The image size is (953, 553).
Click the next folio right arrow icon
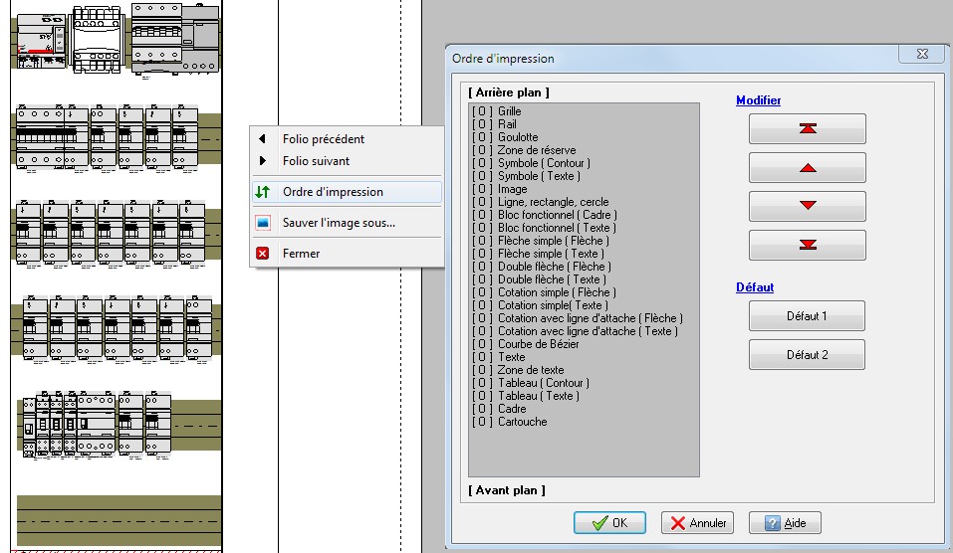263,161
